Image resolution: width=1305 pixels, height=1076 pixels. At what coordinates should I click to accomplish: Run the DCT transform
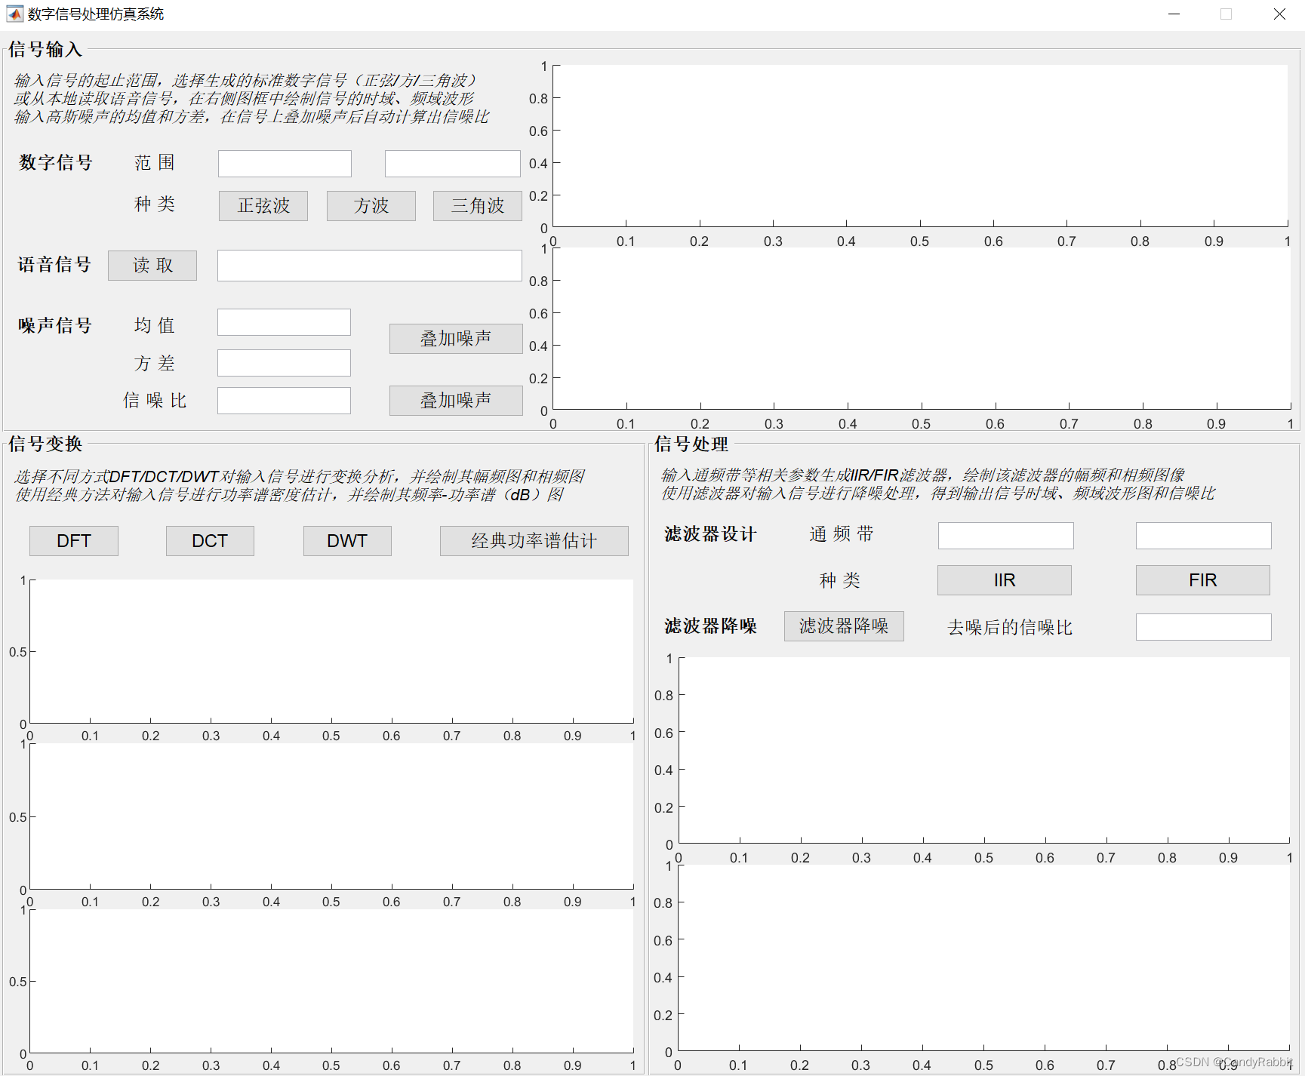tap(209, 540)
